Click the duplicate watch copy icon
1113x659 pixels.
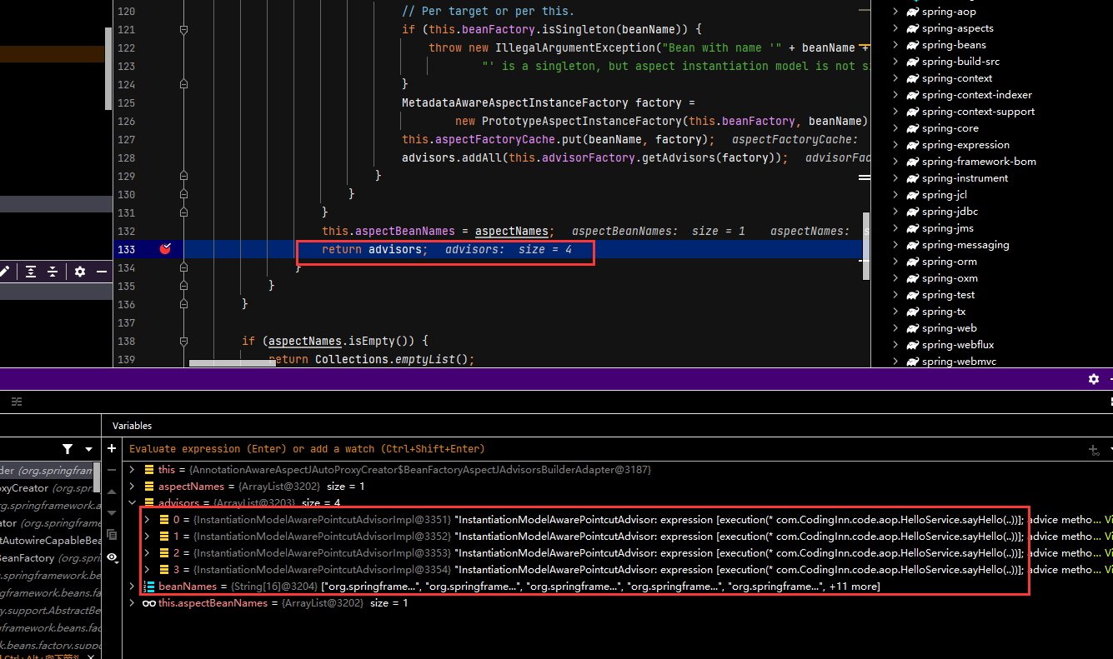[112, 535]
